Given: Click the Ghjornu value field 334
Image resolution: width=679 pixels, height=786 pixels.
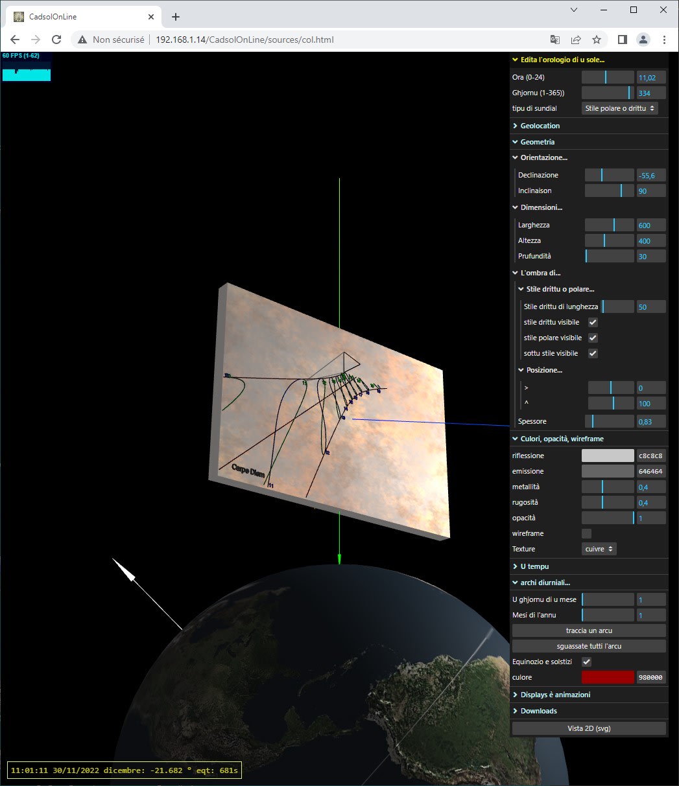Looking at the screenshot, I should click(651, 93).
